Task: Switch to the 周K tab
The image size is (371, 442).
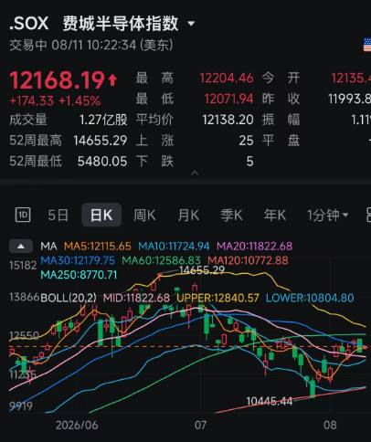Action: [144, 216]
